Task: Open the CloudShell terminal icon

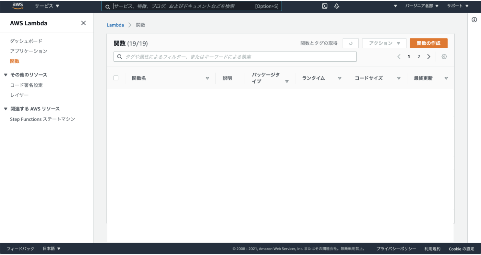Action: pyautogui.click(x=324, y=6)
